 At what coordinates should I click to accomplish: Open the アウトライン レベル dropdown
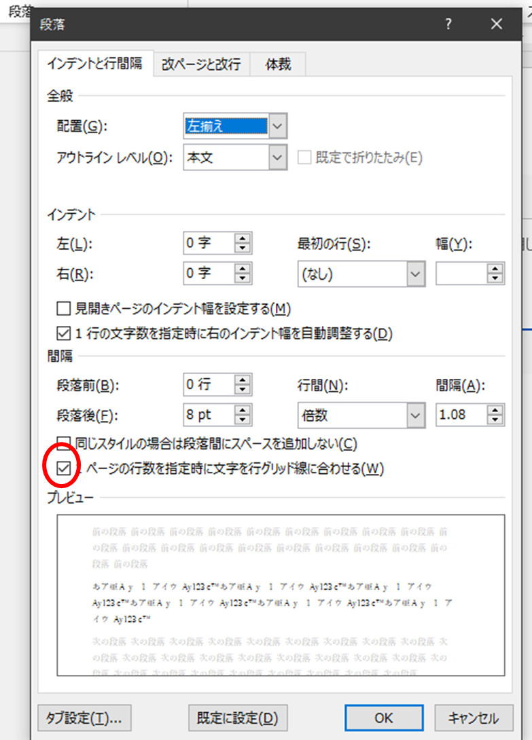[277, 158]
